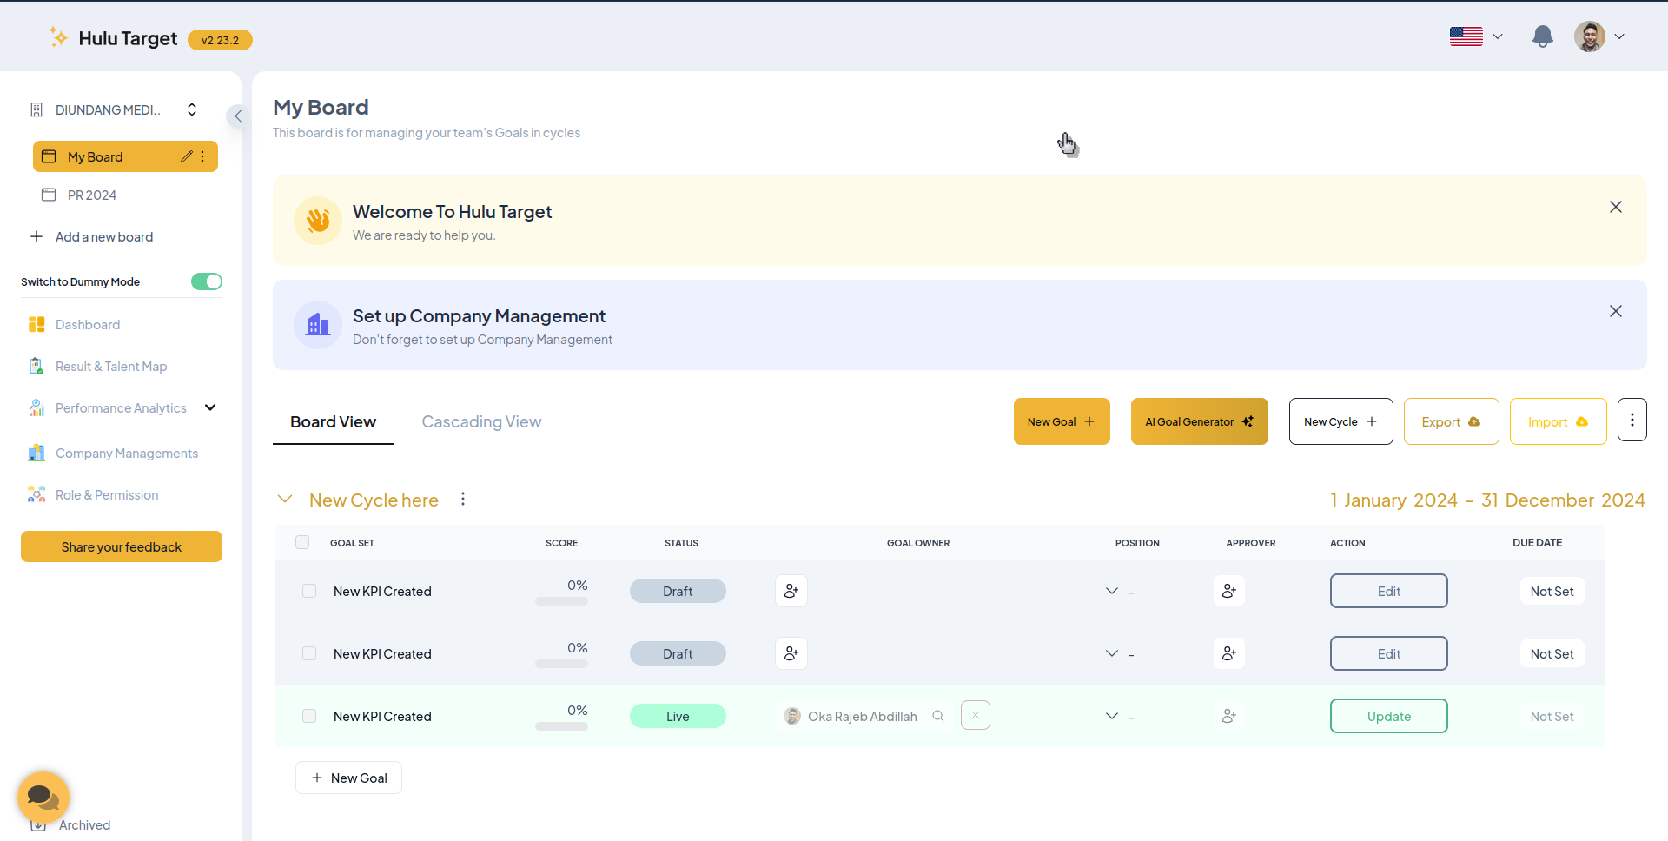Switch to Cascading View tab
Viewport: 1668px width, 841px height.
click(x=481, y=421)
